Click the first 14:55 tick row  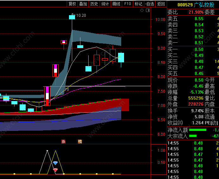tap(193, 143)
